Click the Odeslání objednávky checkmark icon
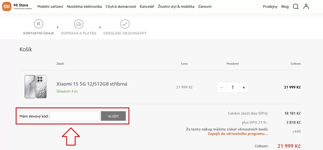Image resolution: width=323 pixels, height=150 pixels. pyautogui.click(x=125, y=24)
